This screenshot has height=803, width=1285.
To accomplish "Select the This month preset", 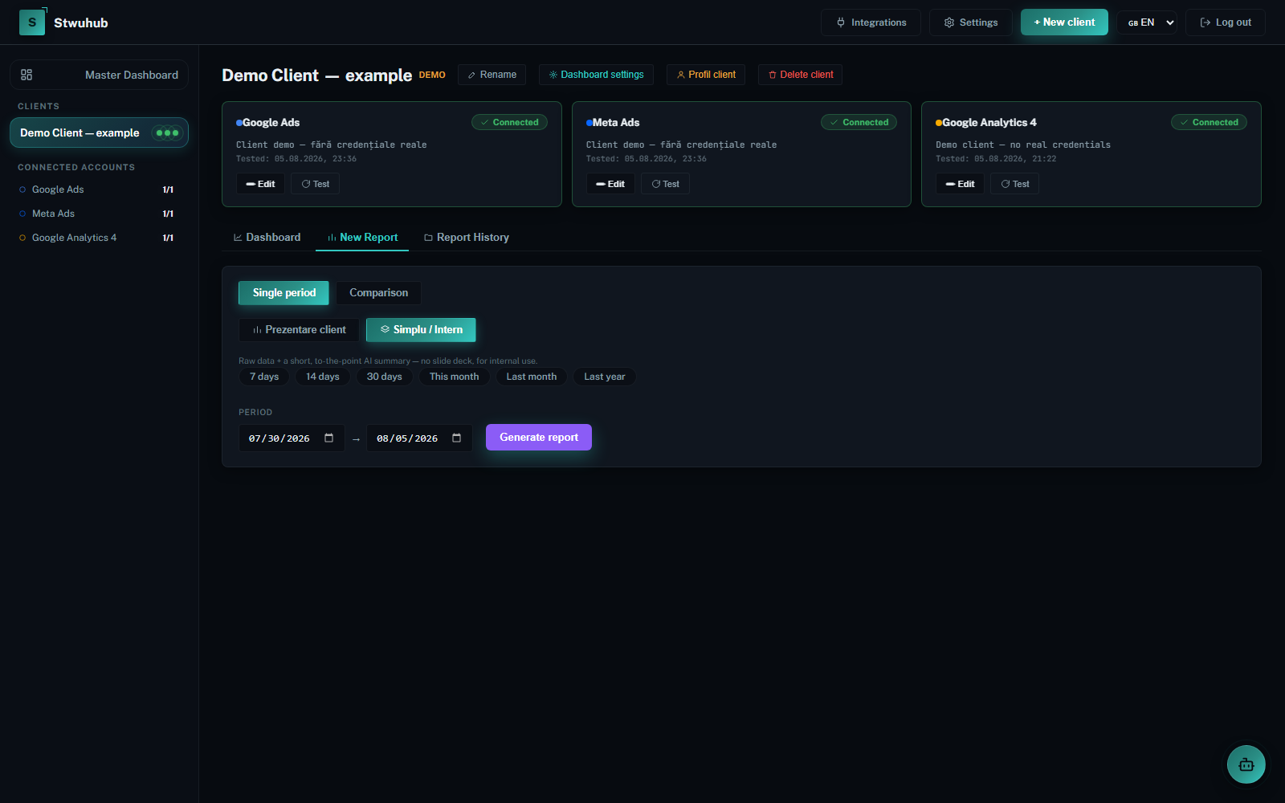I will (x=454, y=377).
